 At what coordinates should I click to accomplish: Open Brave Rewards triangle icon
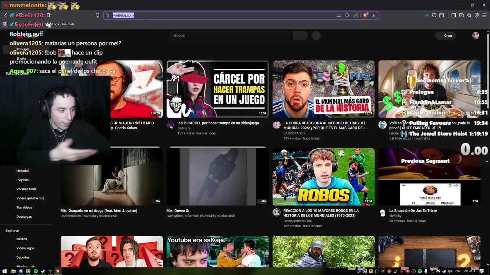[x=374, y=15]
